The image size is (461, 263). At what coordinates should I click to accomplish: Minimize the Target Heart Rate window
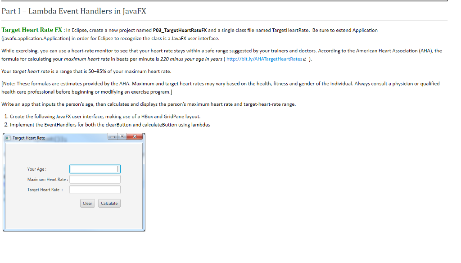[x=113, y=136]
